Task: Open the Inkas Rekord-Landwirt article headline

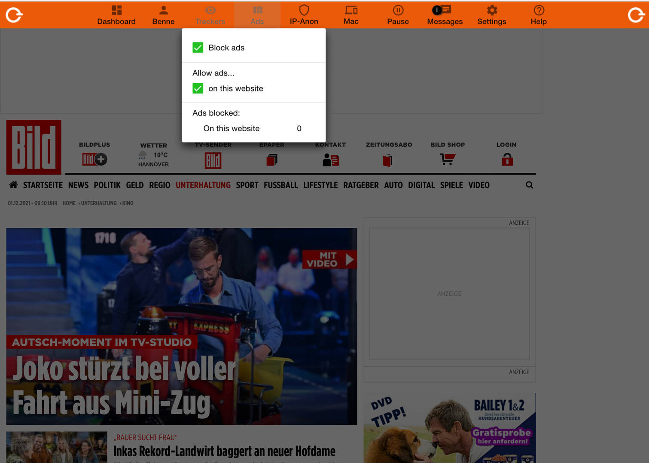Action: 224,451
